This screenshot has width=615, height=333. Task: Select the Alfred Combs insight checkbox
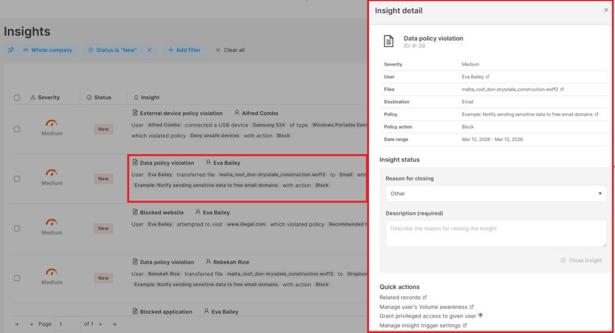click(x=17, y=129)
